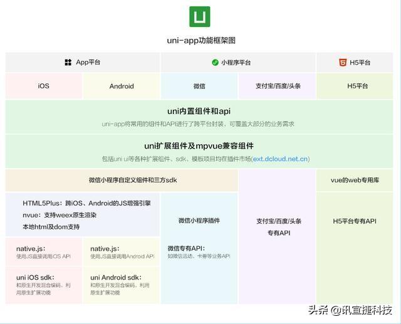Click the 本地html及dom支持 line

click(x=51, y=227)
